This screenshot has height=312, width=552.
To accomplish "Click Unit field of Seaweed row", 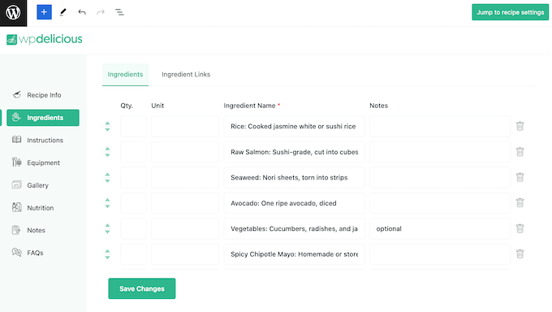I will click(x=185, y=177).
